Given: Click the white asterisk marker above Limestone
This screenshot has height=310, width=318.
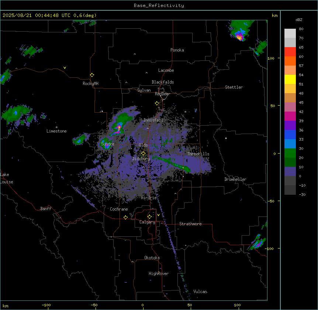Looking at the screenshot, I should (56, 127).
